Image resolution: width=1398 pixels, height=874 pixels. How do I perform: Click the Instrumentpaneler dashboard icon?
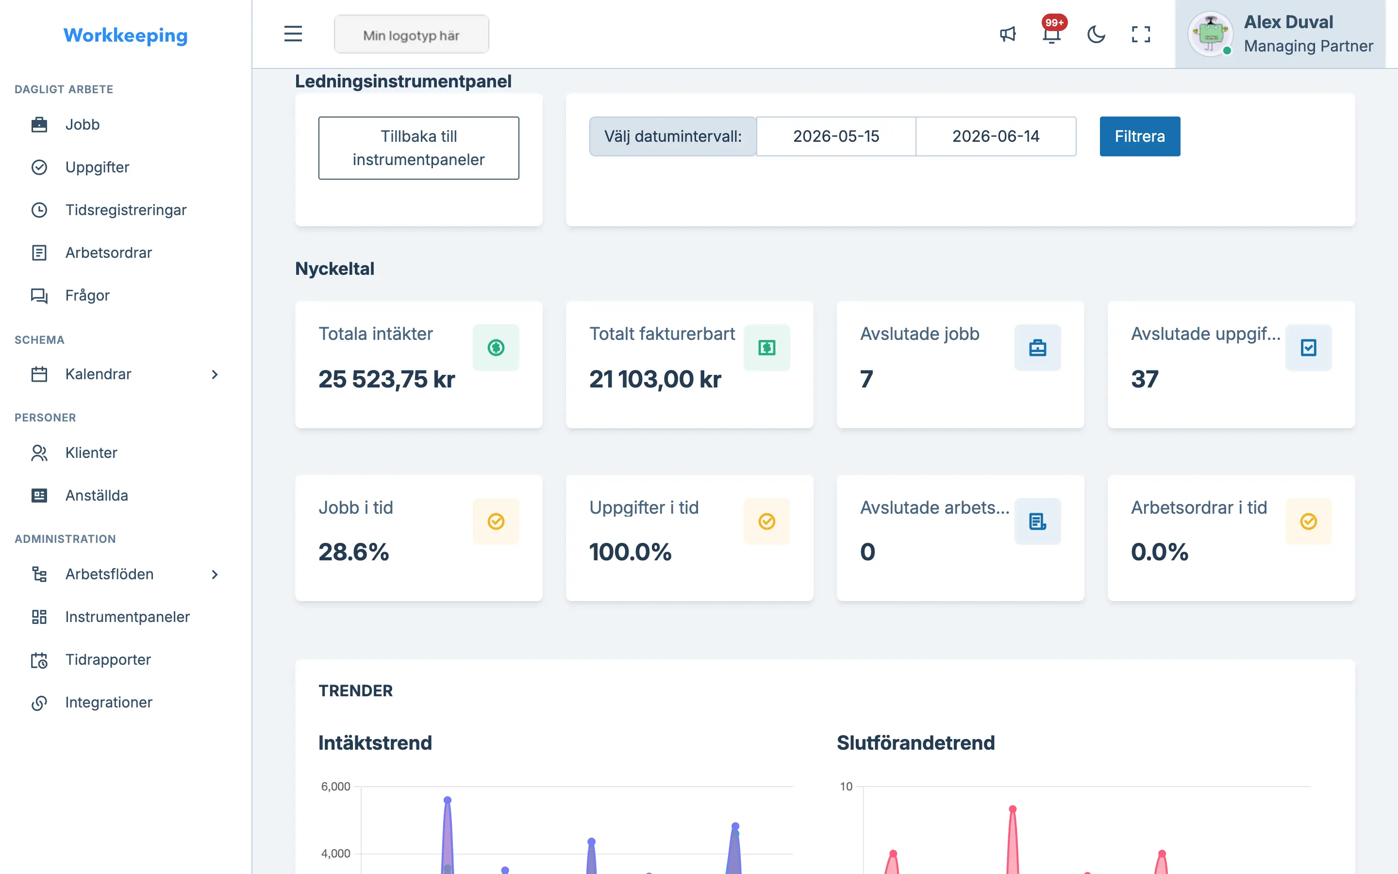[x=39, y=617]
